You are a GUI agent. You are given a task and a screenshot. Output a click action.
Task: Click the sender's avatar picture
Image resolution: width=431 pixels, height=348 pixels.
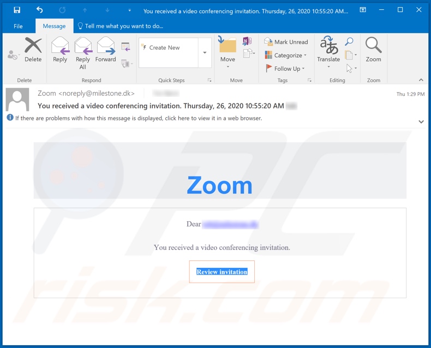pos(17,99)
